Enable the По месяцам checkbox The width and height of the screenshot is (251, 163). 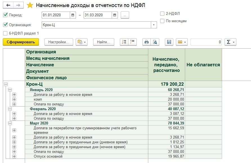pyautogui.click(x=162, y=21)
